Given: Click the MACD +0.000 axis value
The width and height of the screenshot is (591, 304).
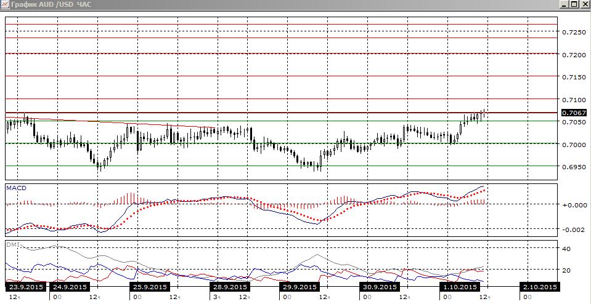Looking at the screenshot, I should (x=574, y=206).
